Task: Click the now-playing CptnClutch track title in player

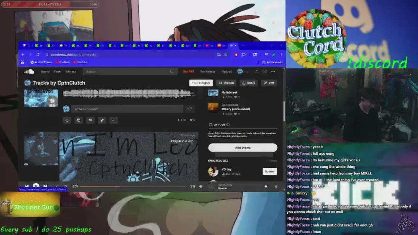Action: pos(222,188)
